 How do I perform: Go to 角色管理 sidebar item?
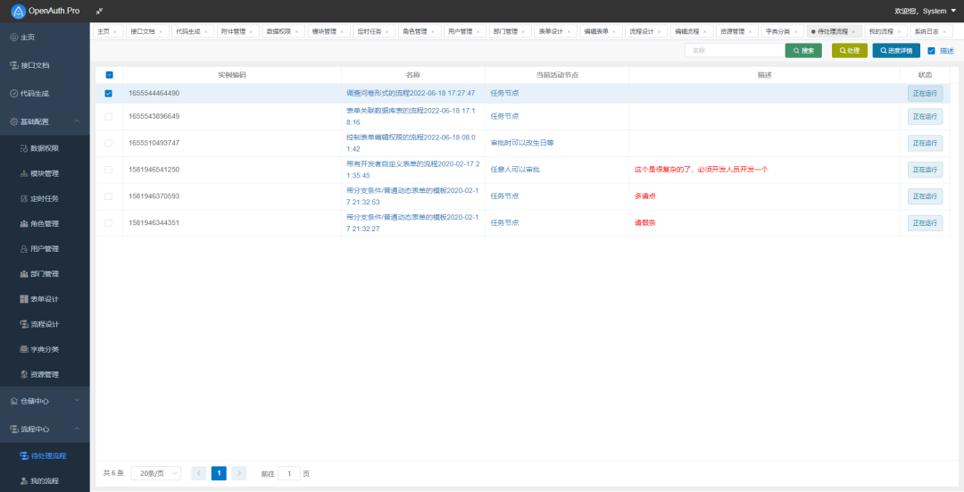tap(45, 224)
